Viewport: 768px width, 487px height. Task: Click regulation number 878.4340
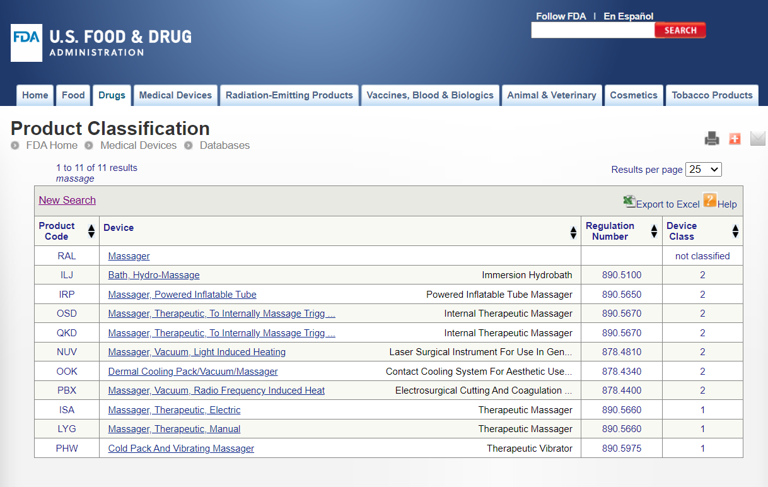tap(622, 372)
